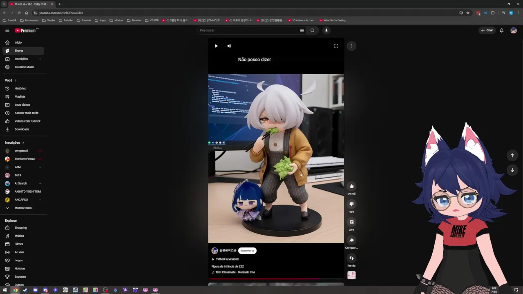Open a new browser tab
Screen dimensions: 523x294
point(59,4)
